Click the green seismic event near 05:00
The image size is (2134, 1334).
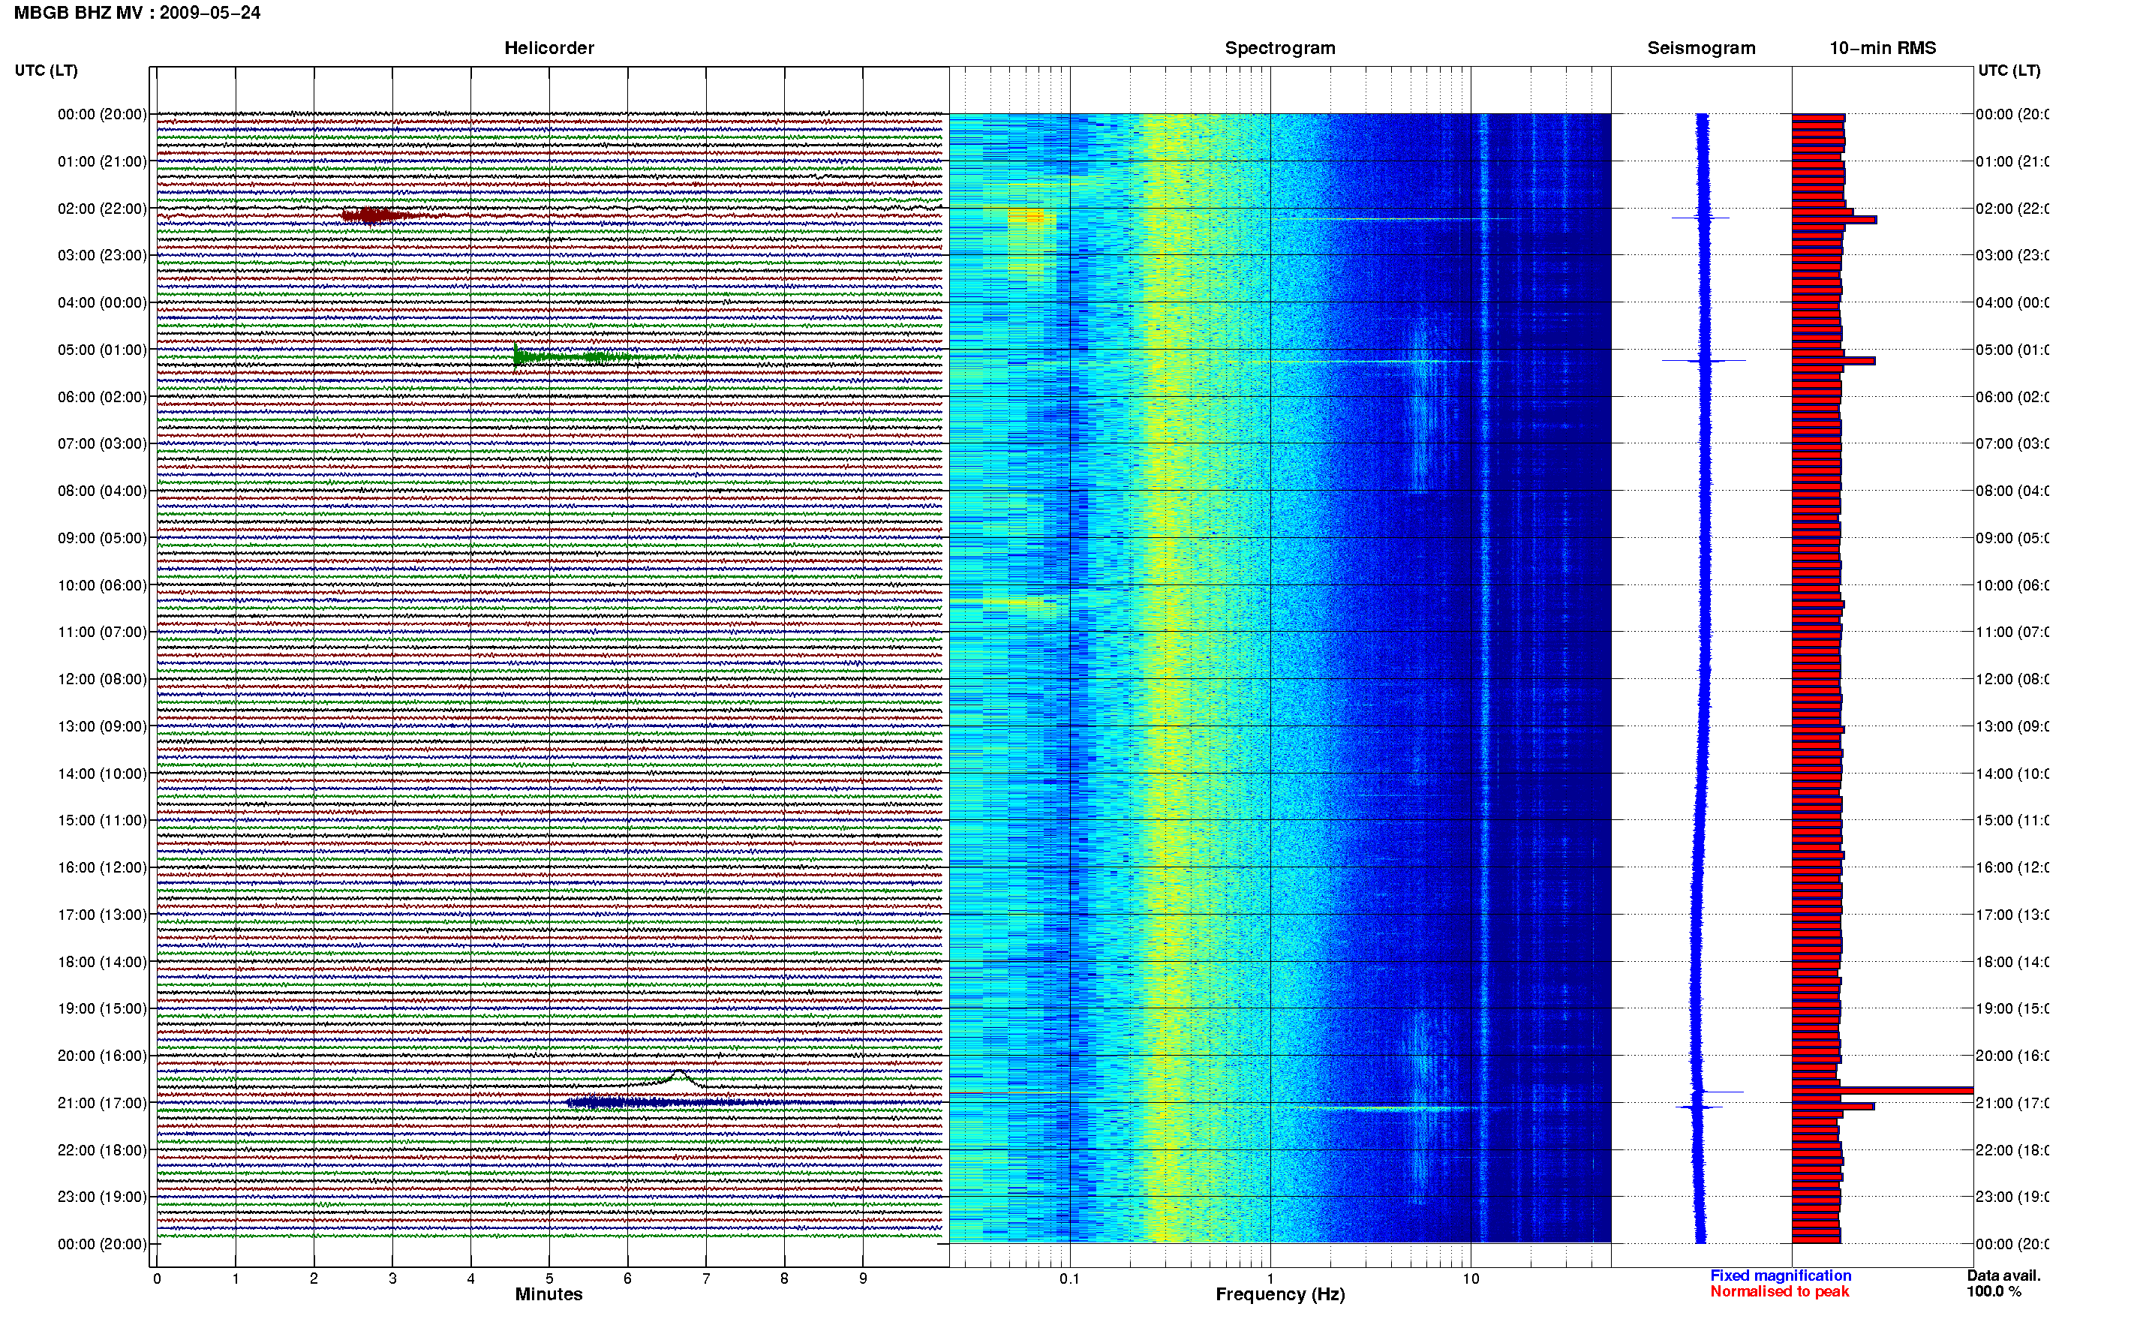[x=572, y=356]
